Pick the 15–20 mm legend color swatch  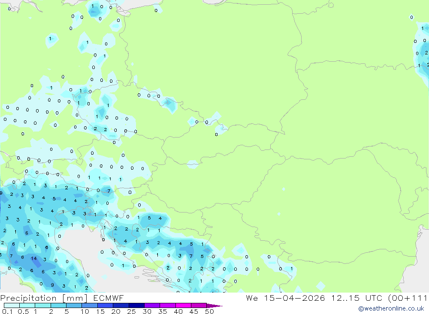point(105,305)
